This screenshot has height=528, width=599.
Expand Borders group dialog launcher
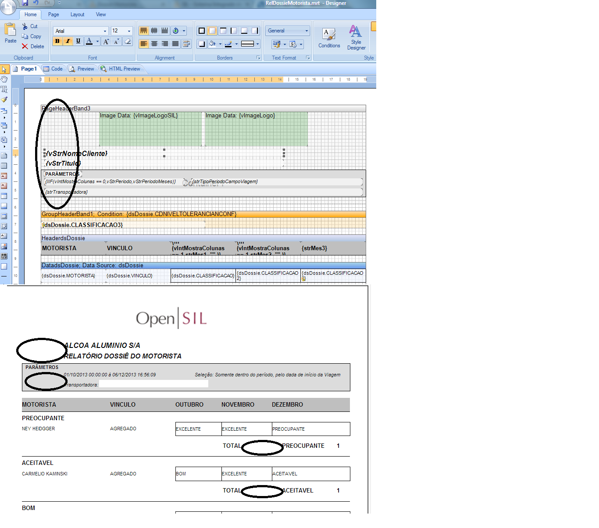click(x=258, y=58)
